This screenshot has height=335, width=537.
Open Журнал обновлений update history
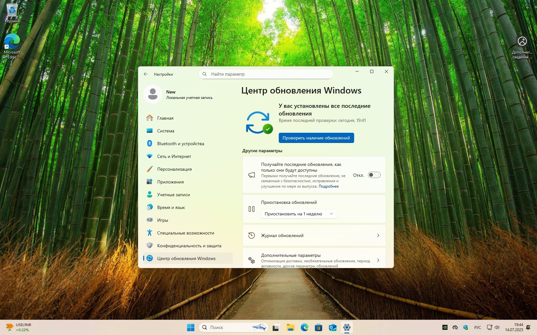pyautogui.click(x=314, y=235)
